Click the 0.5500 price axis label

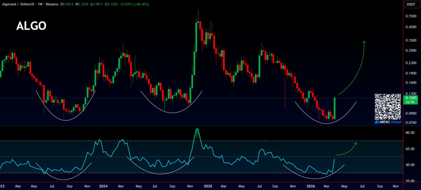pyautogui.click(x=411, y=16)
